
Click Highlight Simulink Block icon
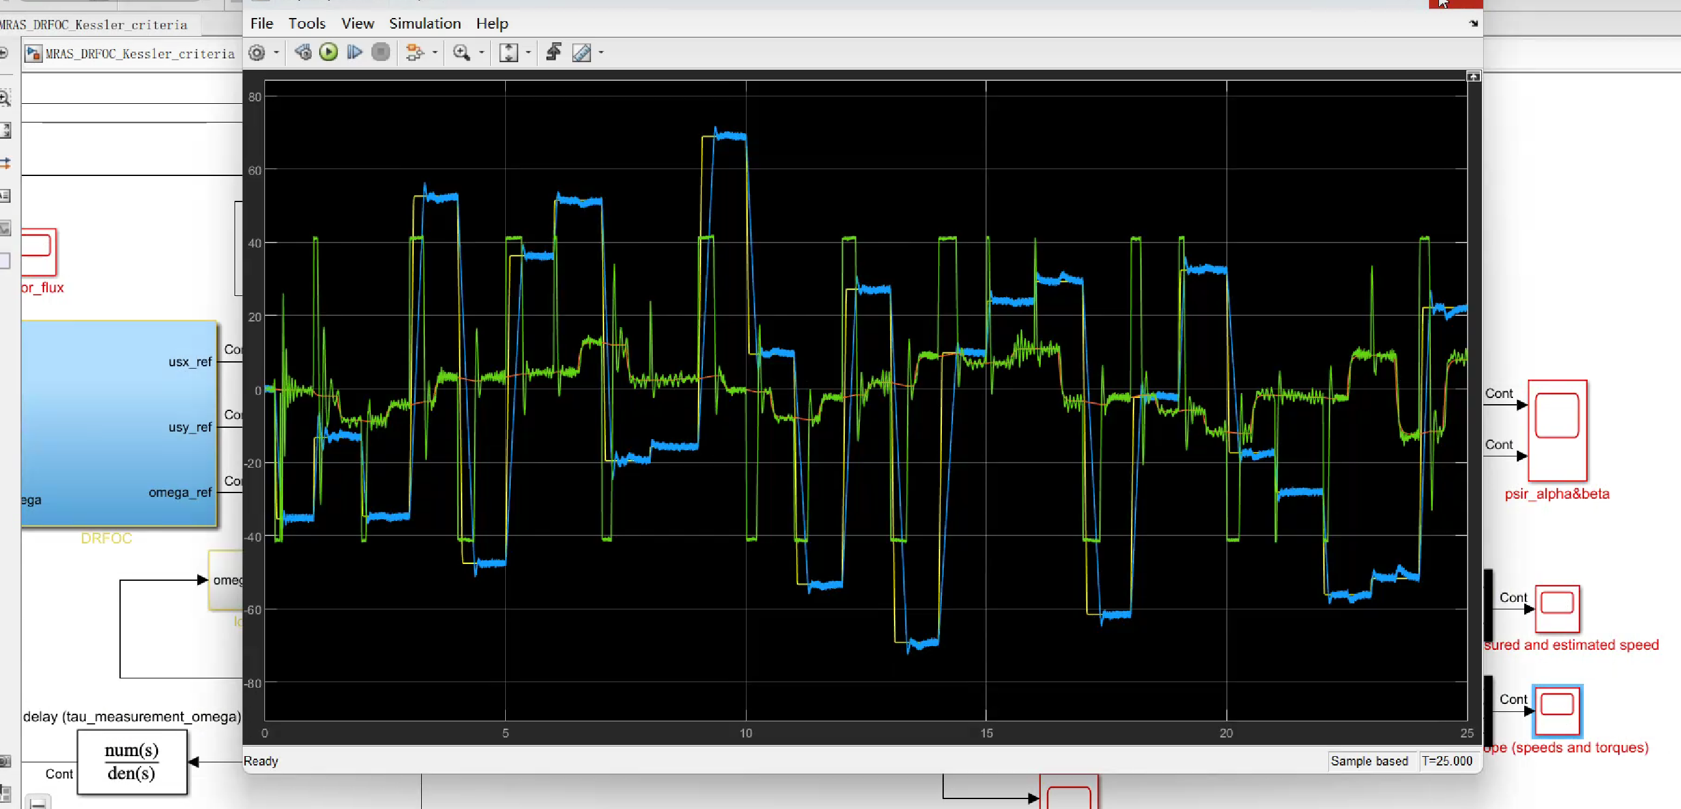pos(414,52)
